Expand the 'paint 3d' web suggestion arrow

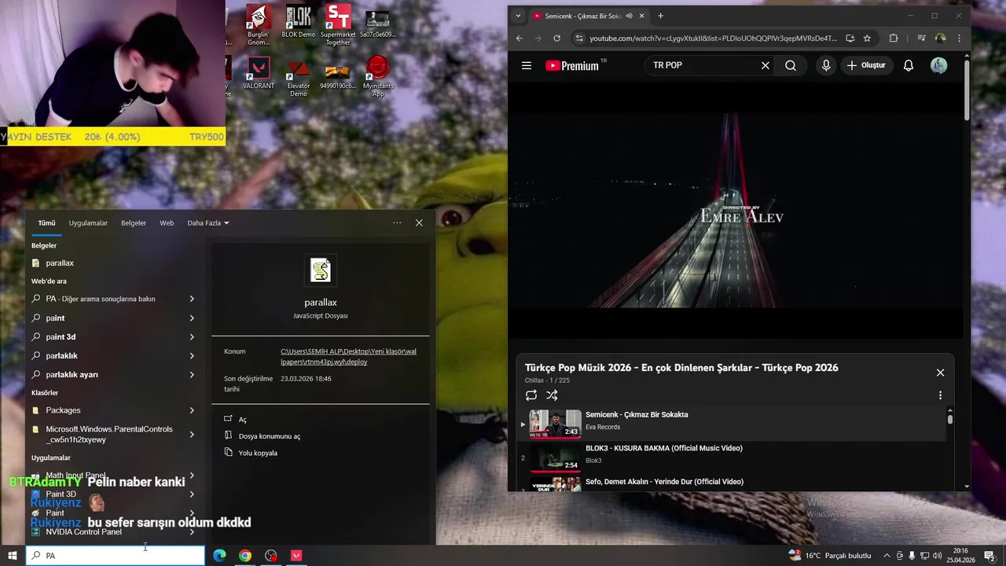[x=192, y=336]
